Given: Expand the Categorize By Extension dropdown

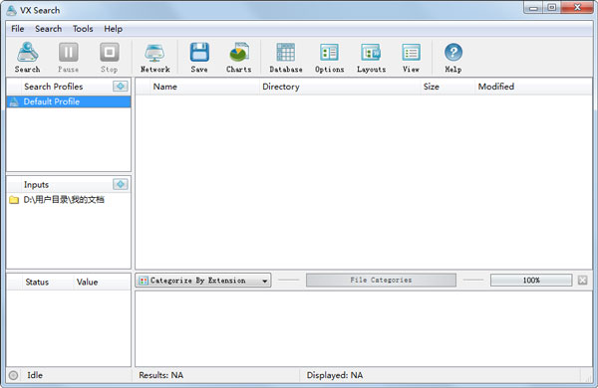Looking at the screenshot, I should (203, 281).
